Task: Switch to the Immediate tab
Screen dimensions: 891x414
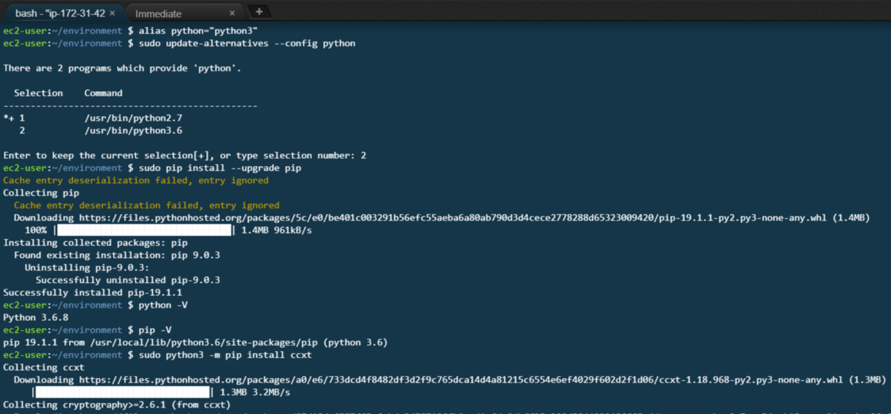Action: pos(159,14)
